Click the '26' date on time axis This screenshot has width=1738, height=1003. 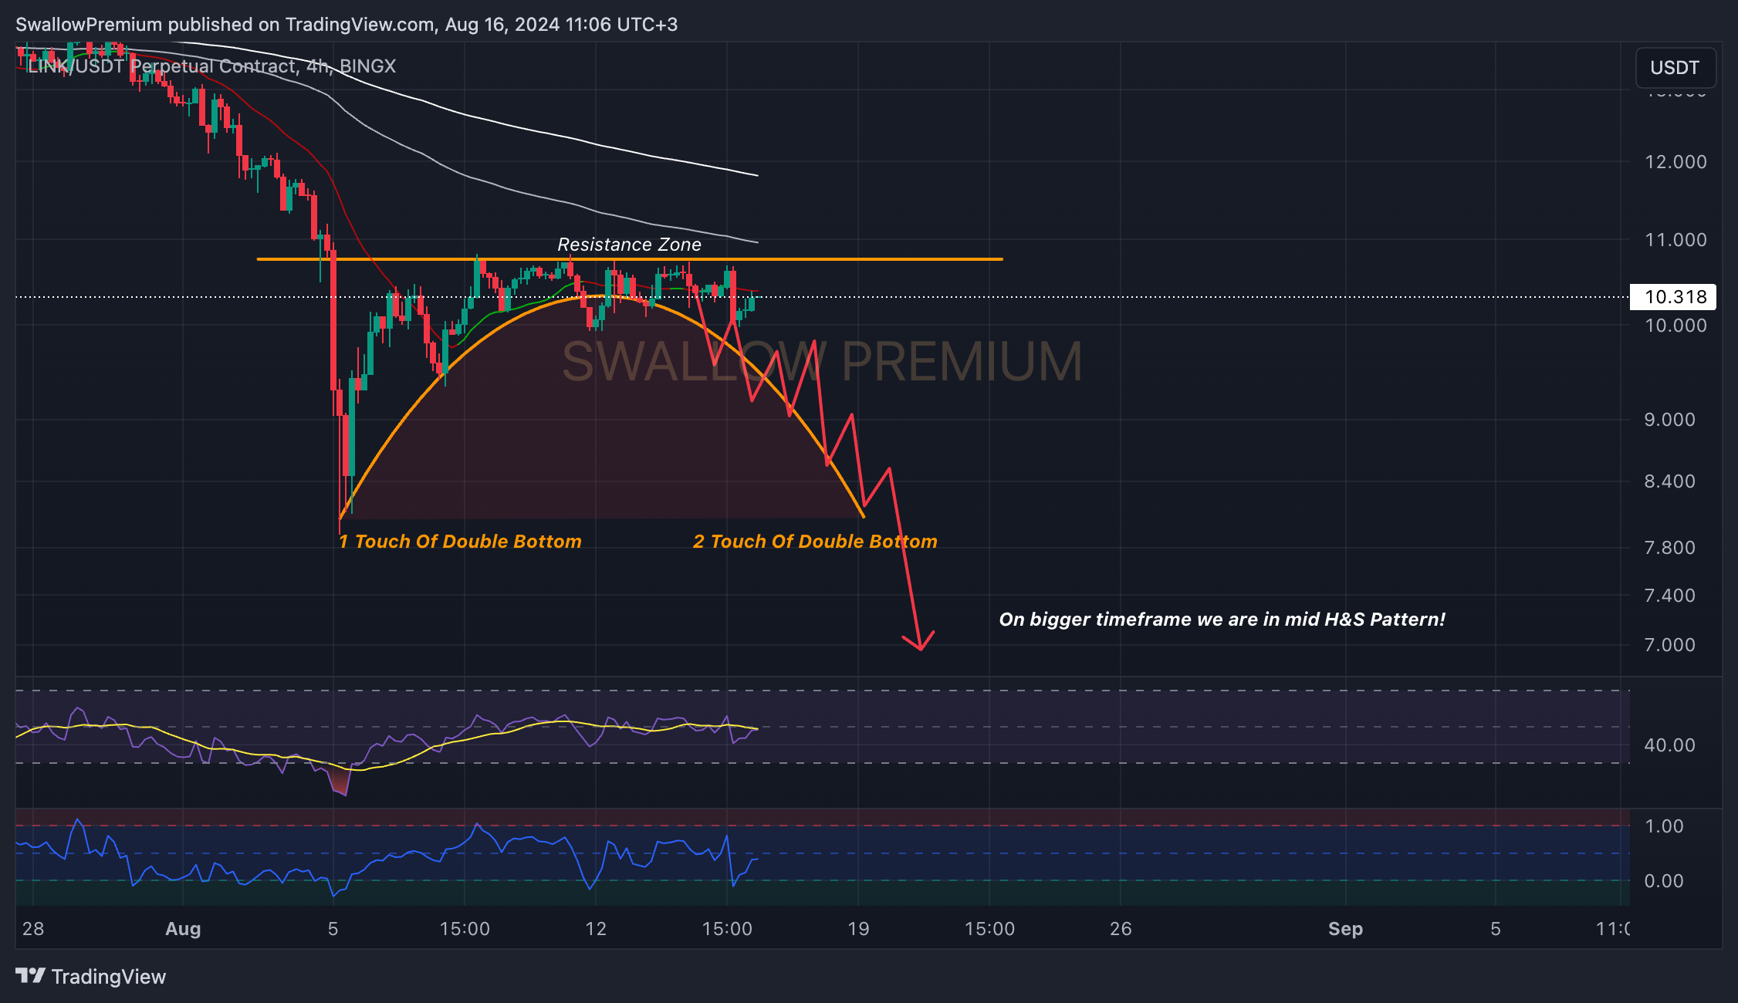pos(1121,929)
